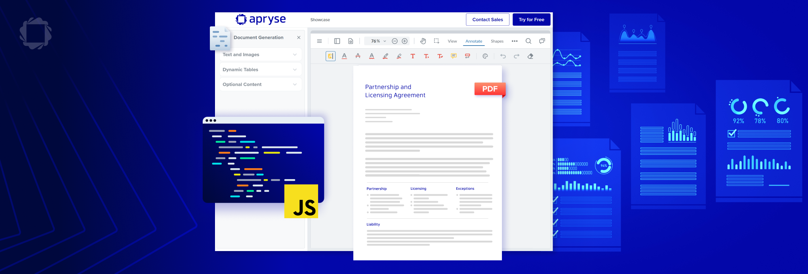
Task: Select the Pan hand tool
Action: click(423, 41)
